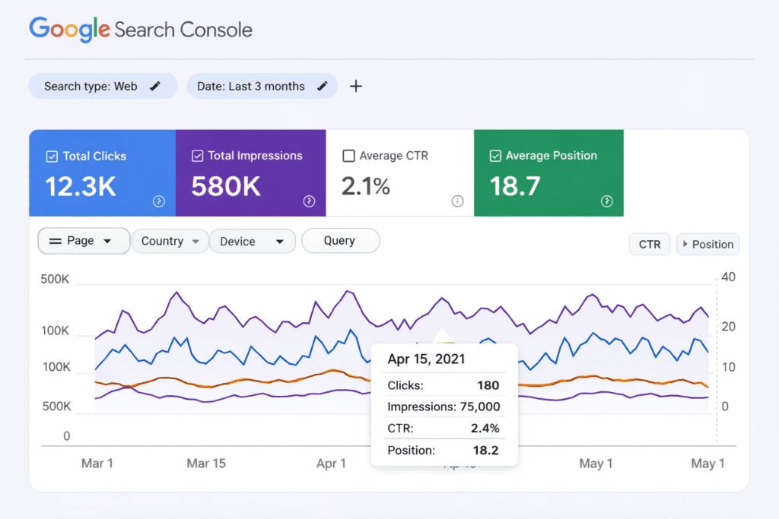Image resolution: width=779 pixels, height=519 pixels.
Task: Disable the Total Impressions metric checkbox
Action: 199,155
